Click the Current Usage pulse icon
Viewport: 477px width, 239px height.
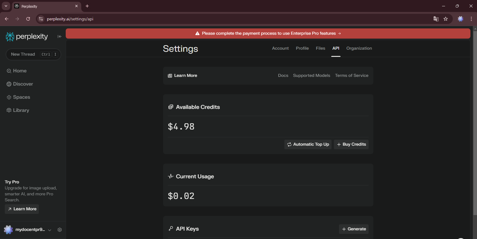[x=171, y=176]
